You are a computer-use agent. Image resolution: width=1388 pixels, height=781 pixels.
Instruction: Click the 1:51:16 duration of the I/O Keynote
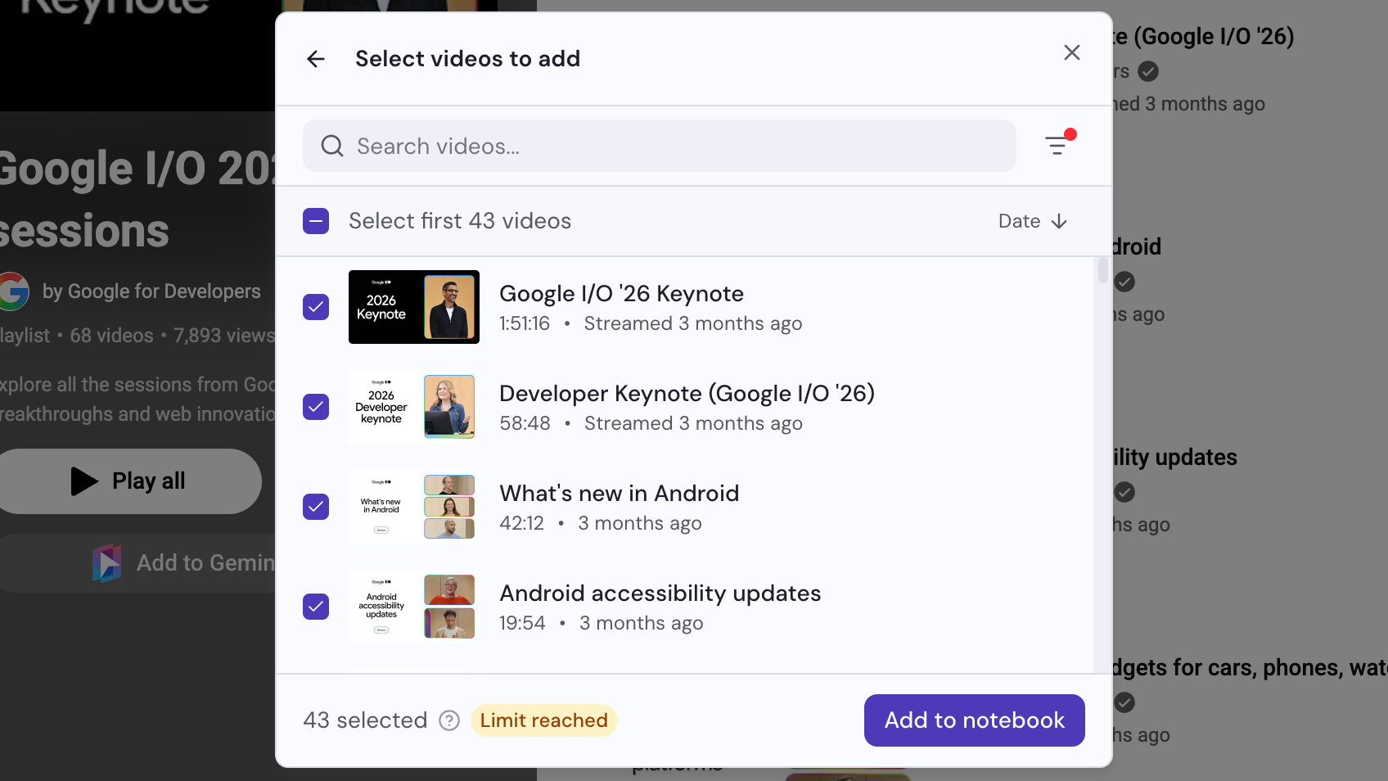coord(525,324)
